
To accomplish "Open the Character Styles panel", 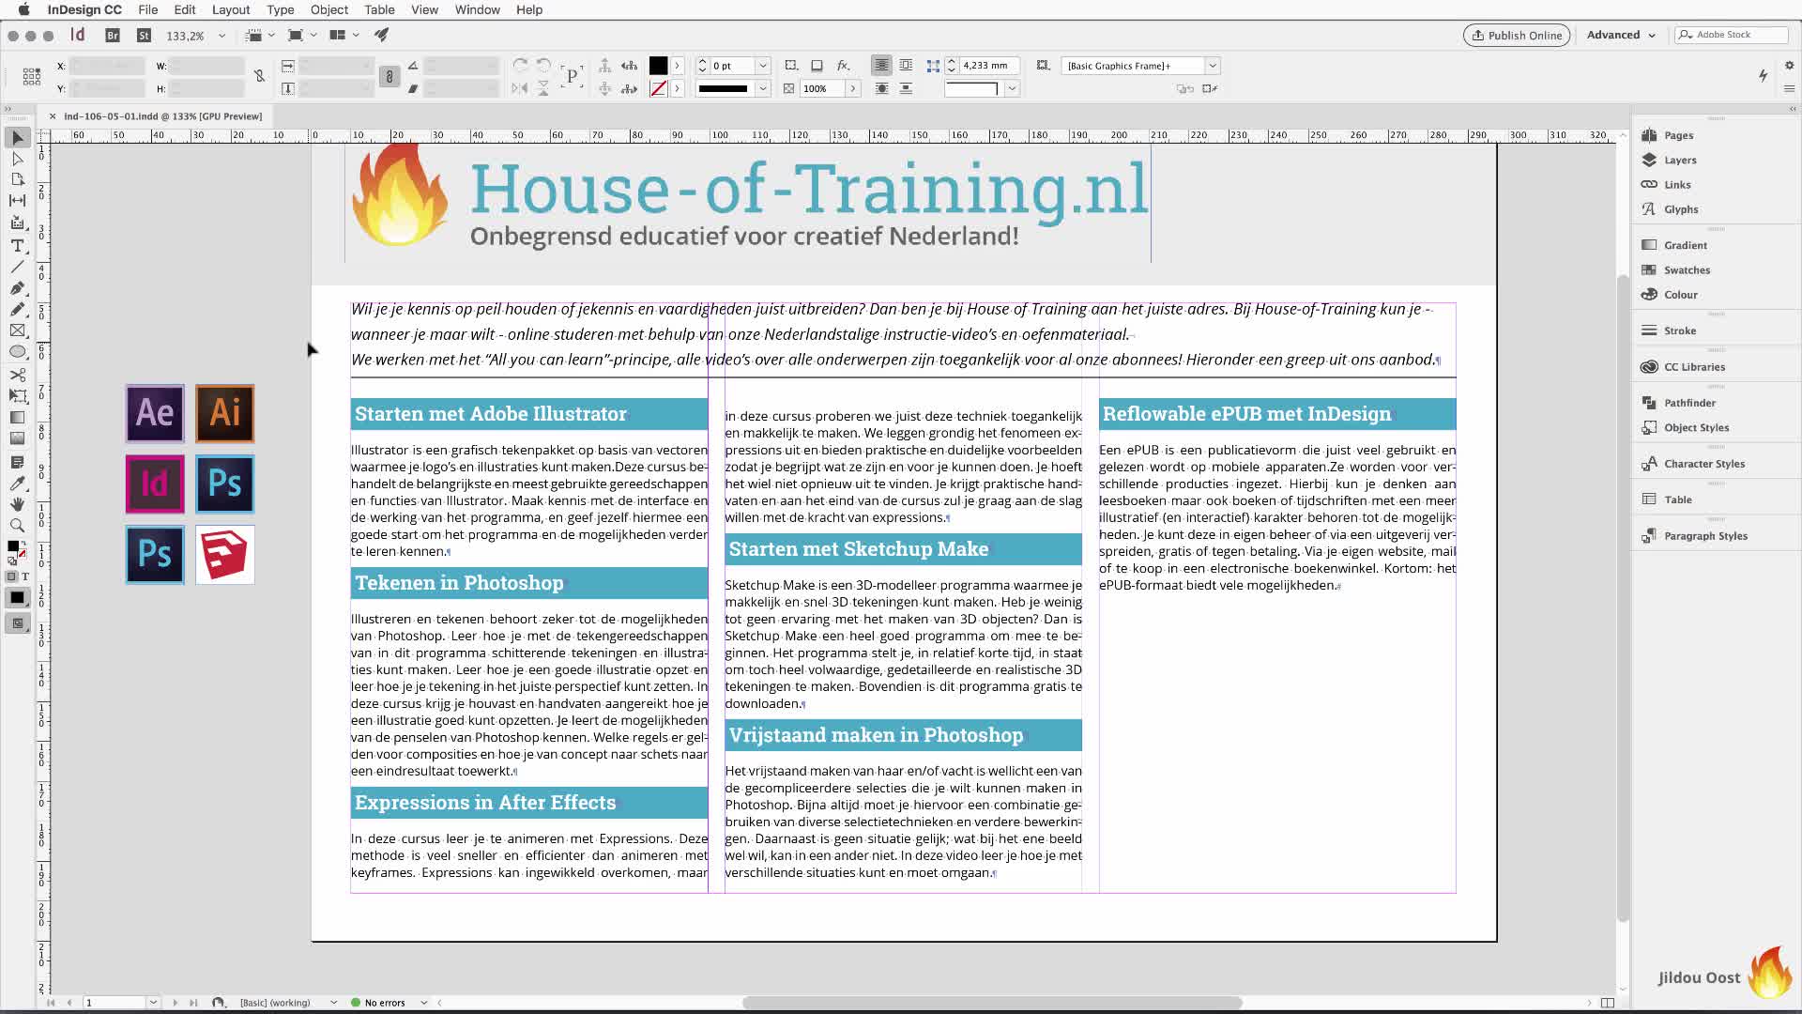I will (1703, 464).
